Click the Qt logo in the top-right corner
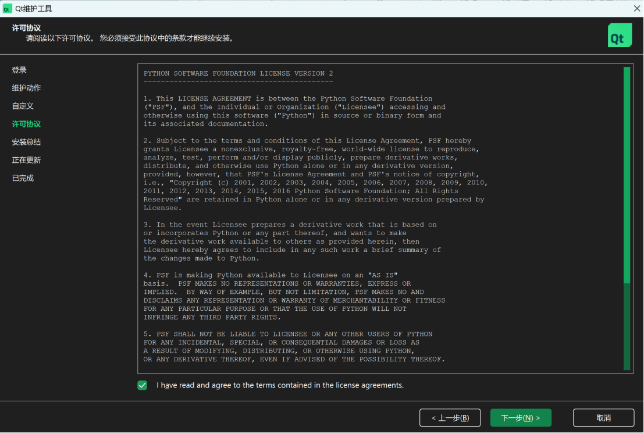644x433 pixels. coord(620,35)
